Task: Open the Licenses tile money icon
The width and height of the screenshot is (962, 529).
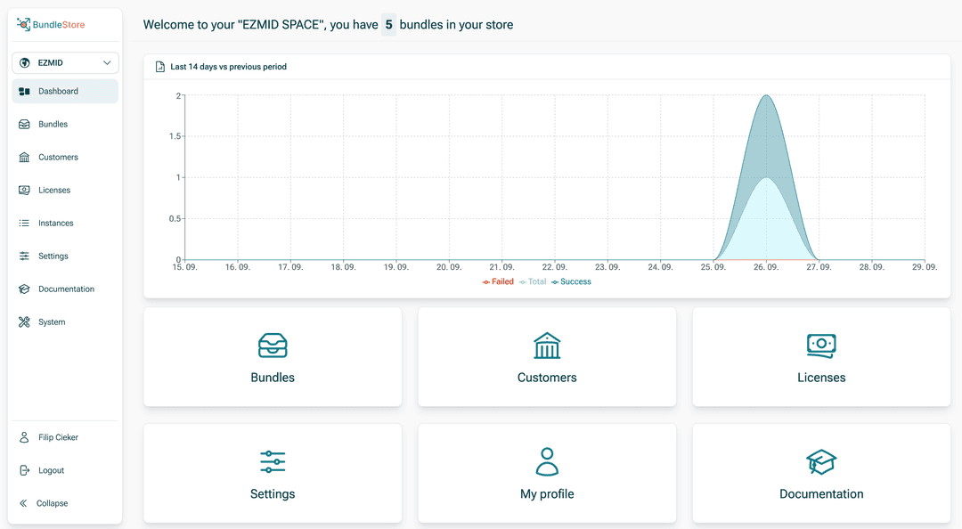Action: coord(821,346)
